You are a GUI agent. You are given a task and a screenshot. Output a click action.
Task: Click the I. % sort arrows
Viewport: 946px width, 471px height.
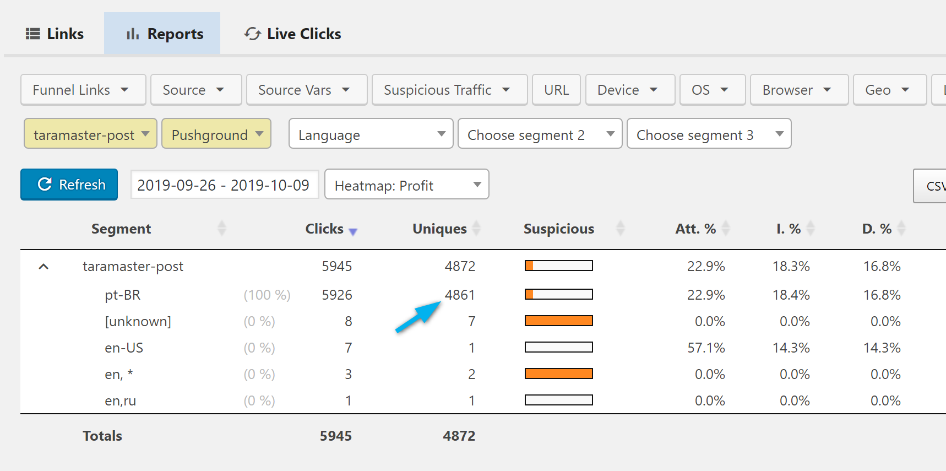click(811, 228)
